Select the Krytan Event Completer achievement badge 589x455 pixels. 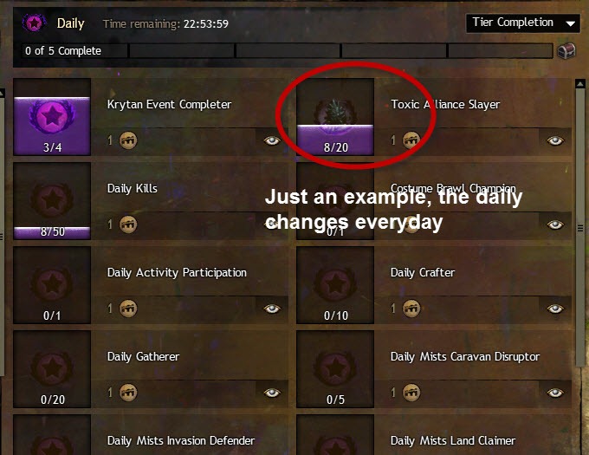(52, 117)
